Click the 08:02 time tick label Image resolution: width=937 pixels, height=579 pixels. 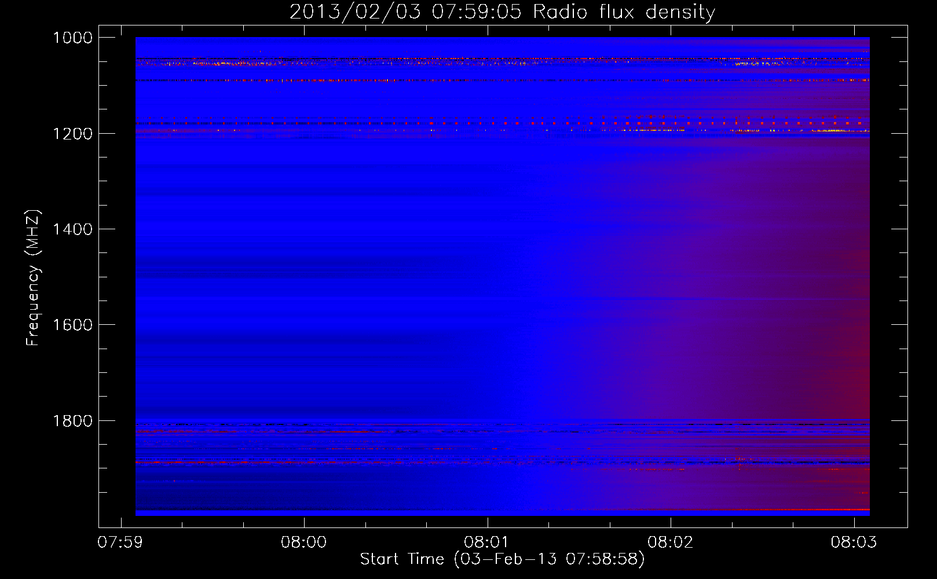671,543
